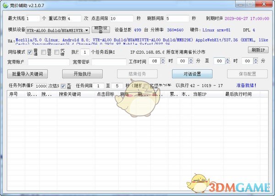275x196 pixels.
Task: Click the 湖南省长沙市 location text
Action: [x=192, y=52]
